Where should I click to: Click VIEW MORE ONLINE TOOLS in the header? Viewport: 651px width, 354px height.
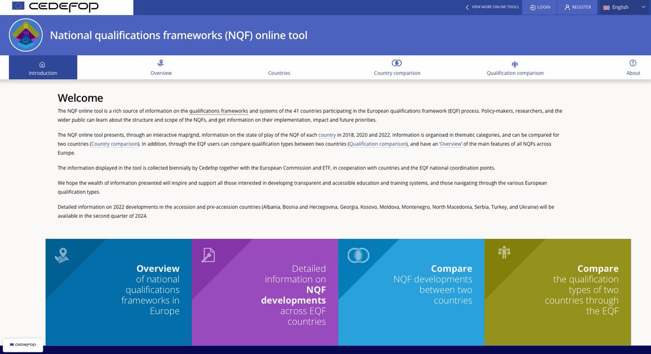click(x=495, y=7)
